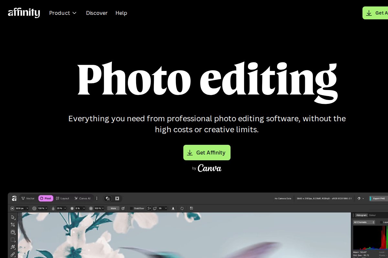The image size is (388, 258).
Task: Enable the Stabiliser checkbox
Action: coord(131,208)
